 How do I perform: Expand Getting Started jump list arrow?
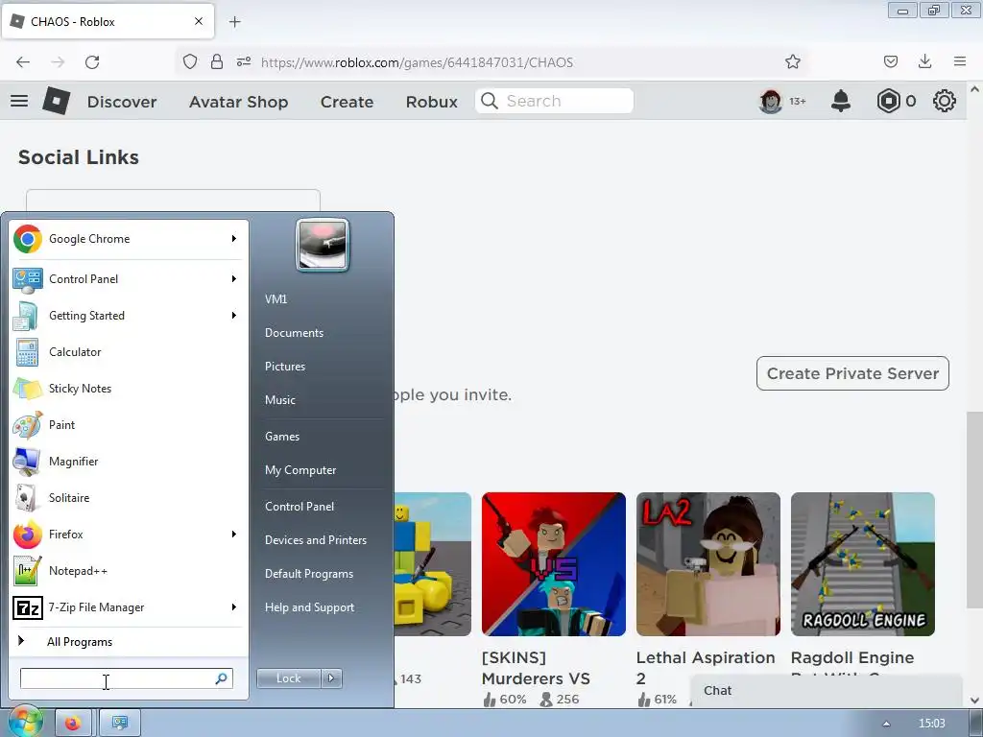(234, 315)
